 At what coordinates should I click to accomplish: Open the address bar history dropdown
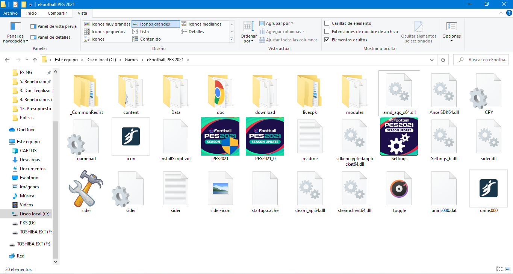[x=432, y=60]
